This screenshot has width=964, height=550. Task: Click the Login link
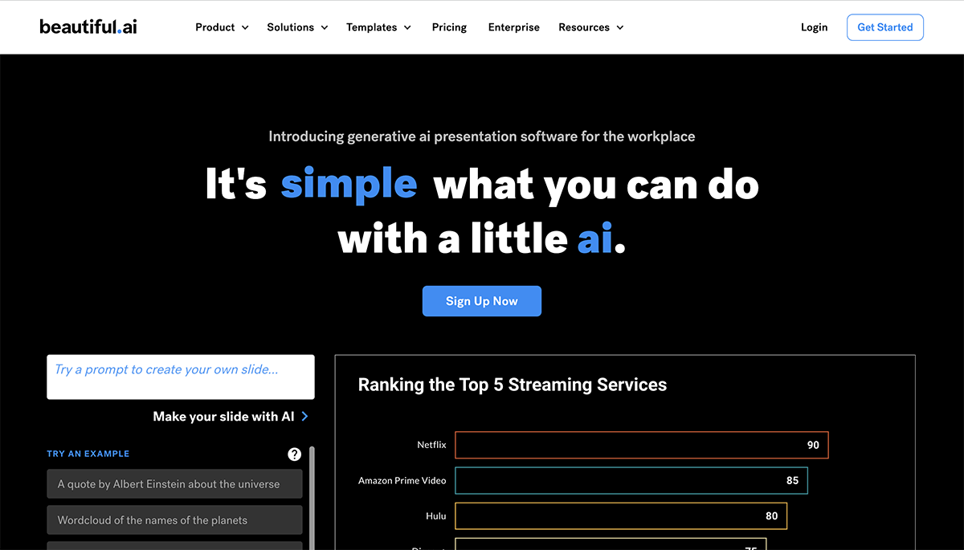click(814, 27)
